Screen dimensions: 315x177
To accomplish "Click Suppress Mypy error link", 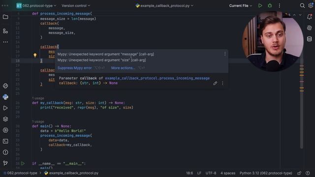I will (x=74, y=68).
